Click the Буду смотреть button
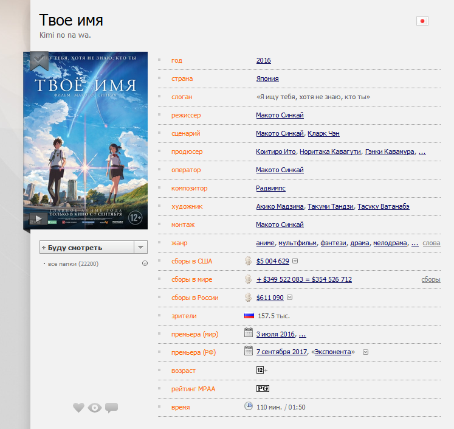This screenshot has height=429, width=454. 87,247
